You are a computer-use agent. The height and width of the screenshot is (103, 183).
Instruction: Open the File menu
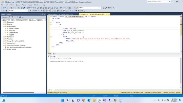pos(2,5)
